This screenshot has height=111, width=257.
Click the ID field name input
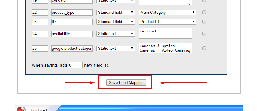(72, 22)
